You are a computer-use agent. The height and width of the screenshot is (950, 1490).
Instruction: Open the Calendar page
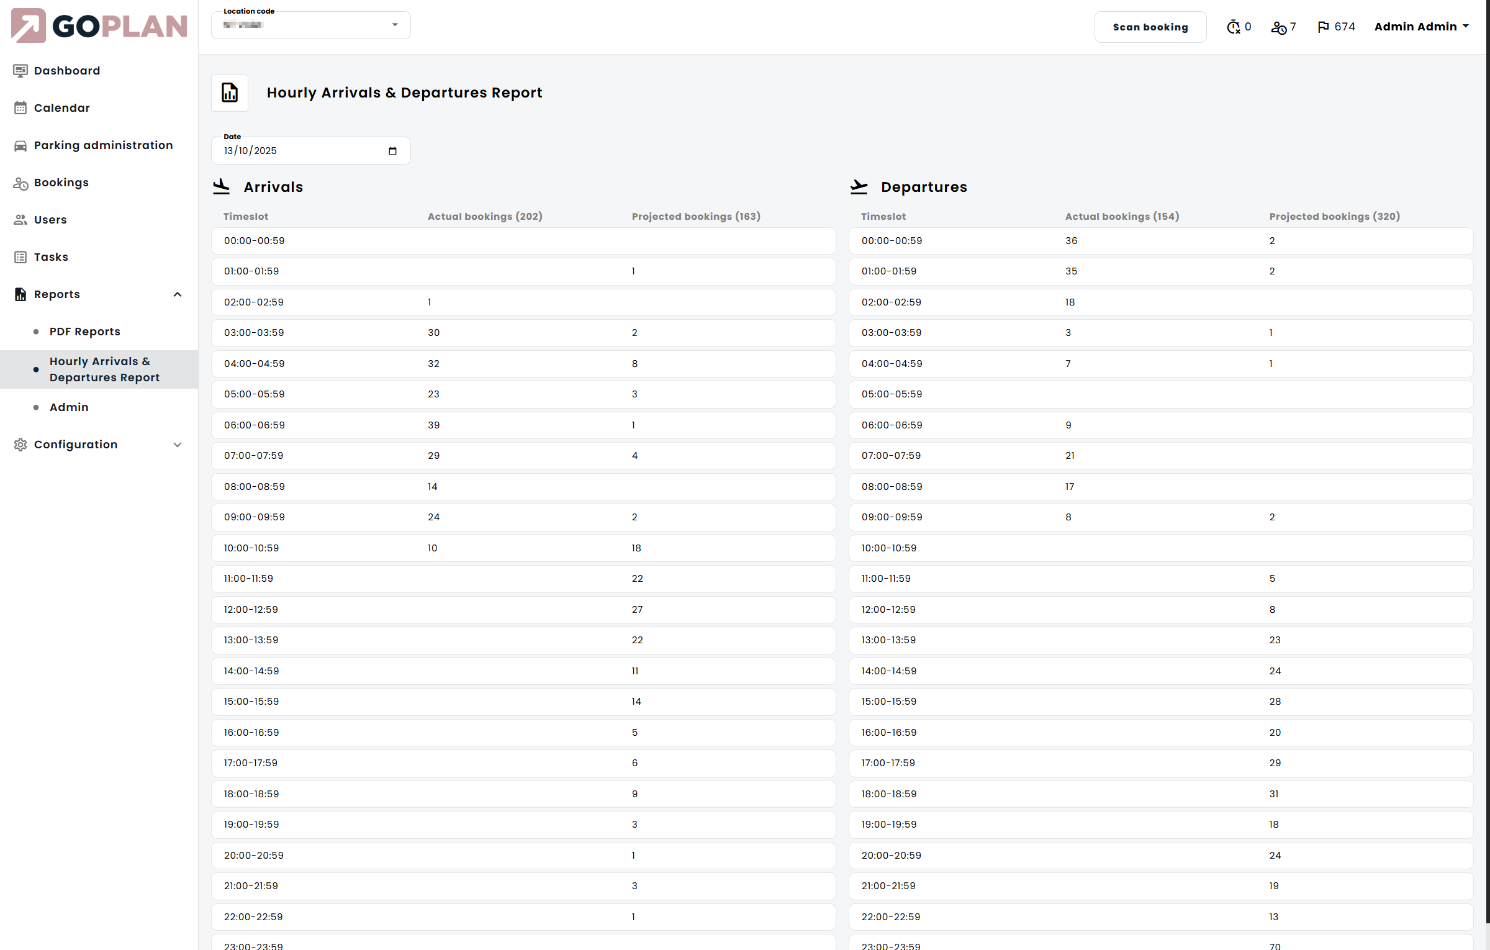tap(61, 108)
